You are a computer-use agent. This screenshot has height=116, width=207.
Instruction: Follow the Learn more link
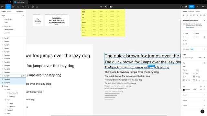190,27
